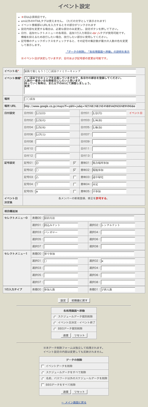This screenshot has height=407, width=148.
Task: Click セレクトメニュー0 表題00 field 宿泊方法
Action: pyautogui.click(x=89, y=218)
